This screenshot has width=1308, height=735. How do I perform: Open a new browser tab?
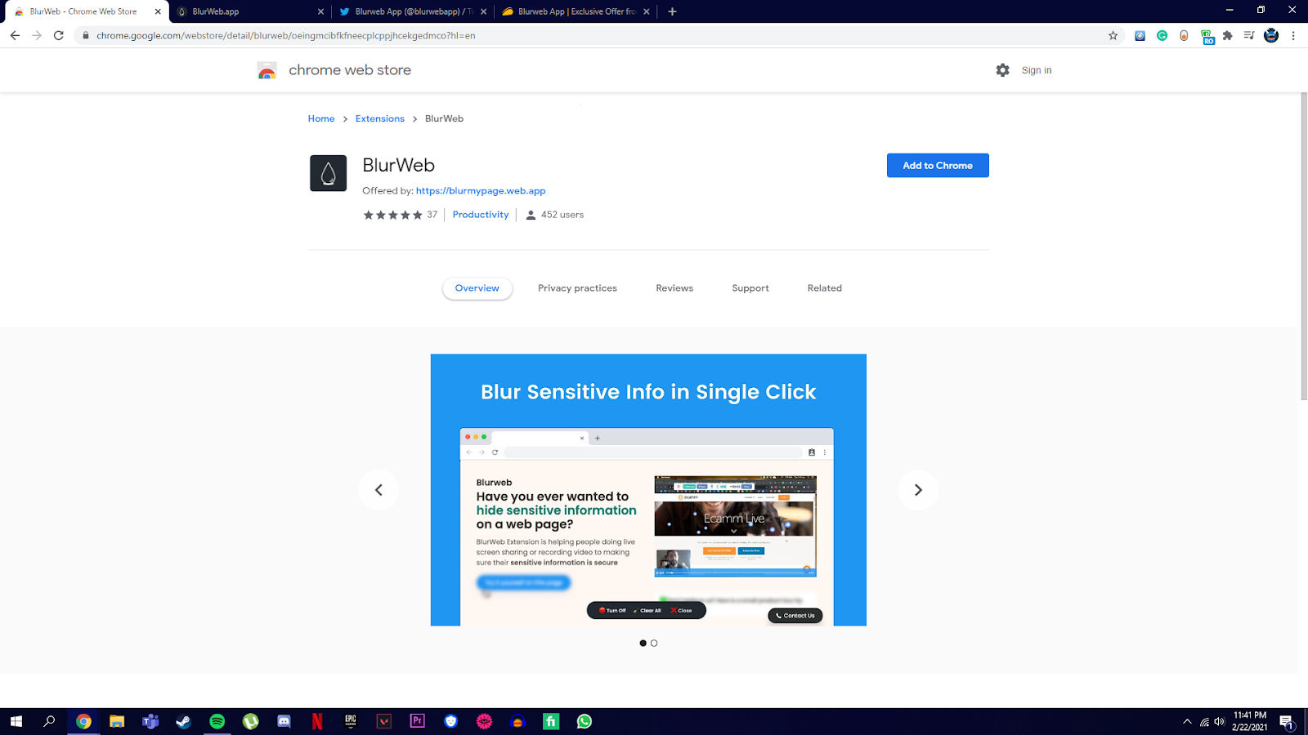[x=672, y=11]
